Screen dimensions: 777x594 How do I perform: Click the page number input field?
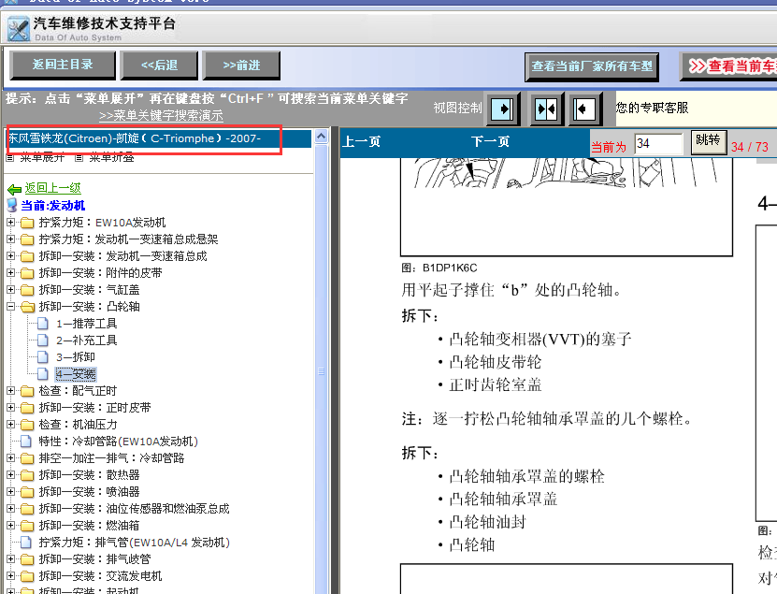point(658,143)
